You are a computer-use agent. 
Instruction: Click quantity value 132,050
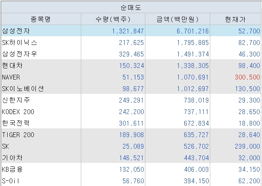131,169
